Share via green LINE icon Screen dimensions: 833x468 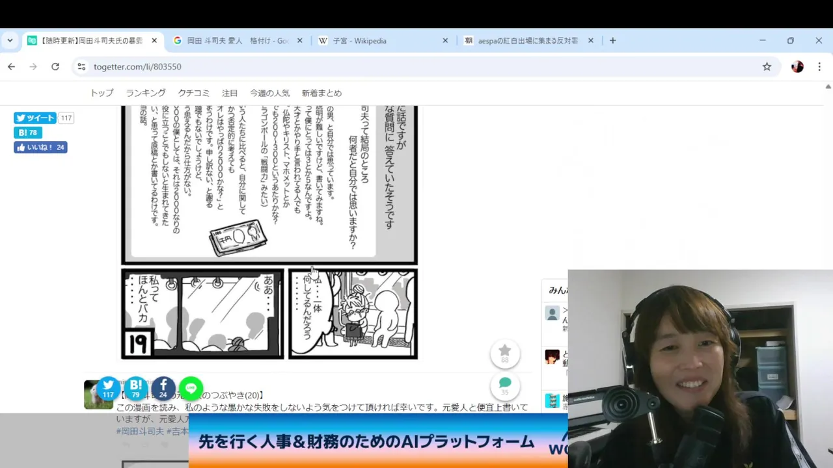pyautogui.click(x=191, y=388)
